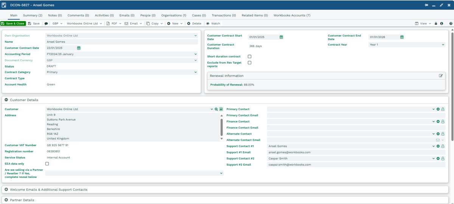Click the '366 days' duration value
Screen dimensions: 454x204
[255, 46]
